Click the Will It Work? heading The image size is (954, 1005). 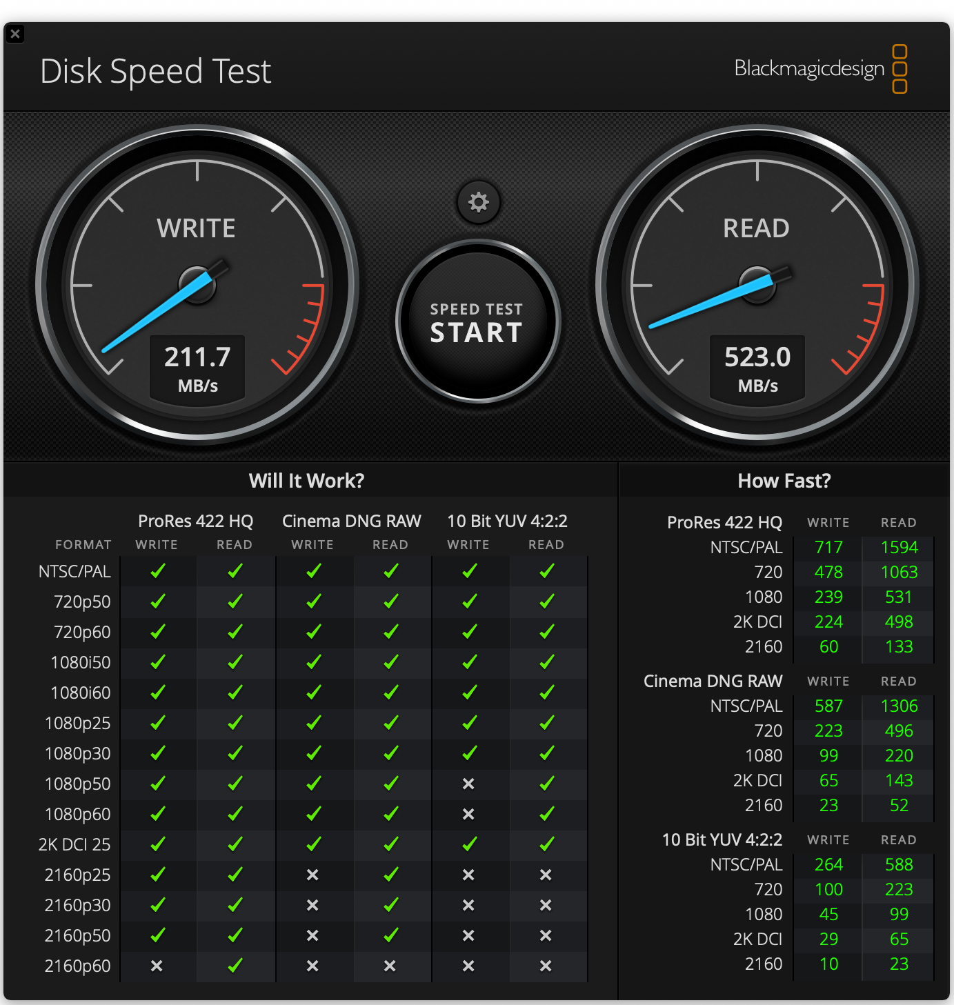pos(306,481)
